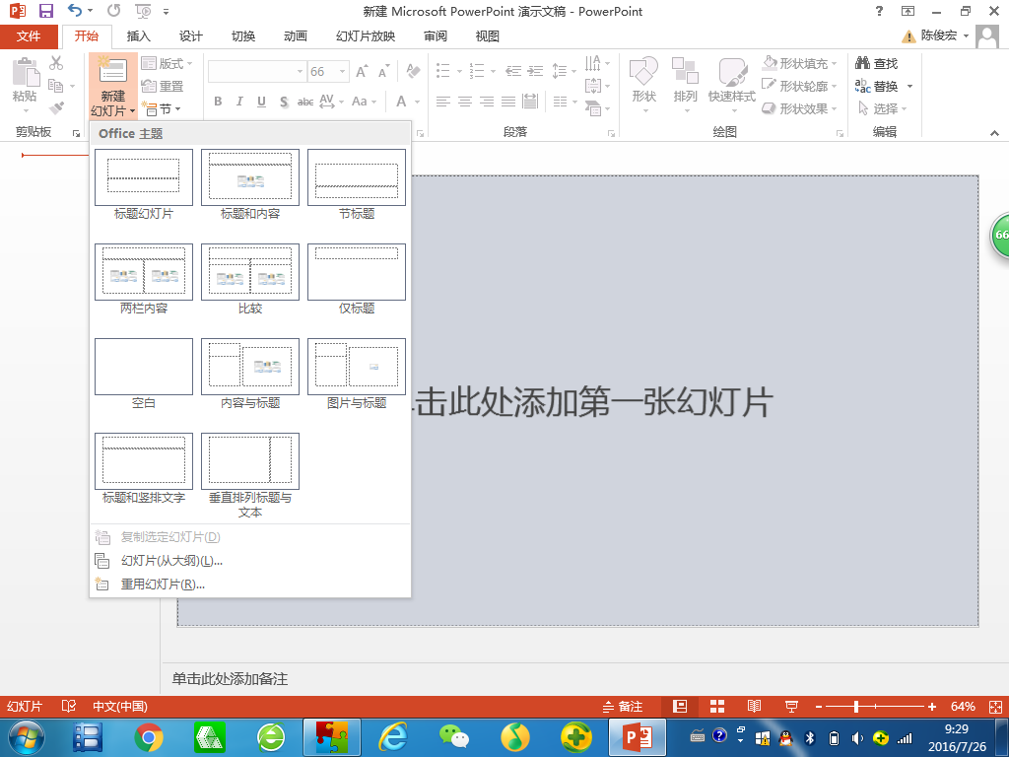Increase indent level icon

tap(535, 71)
